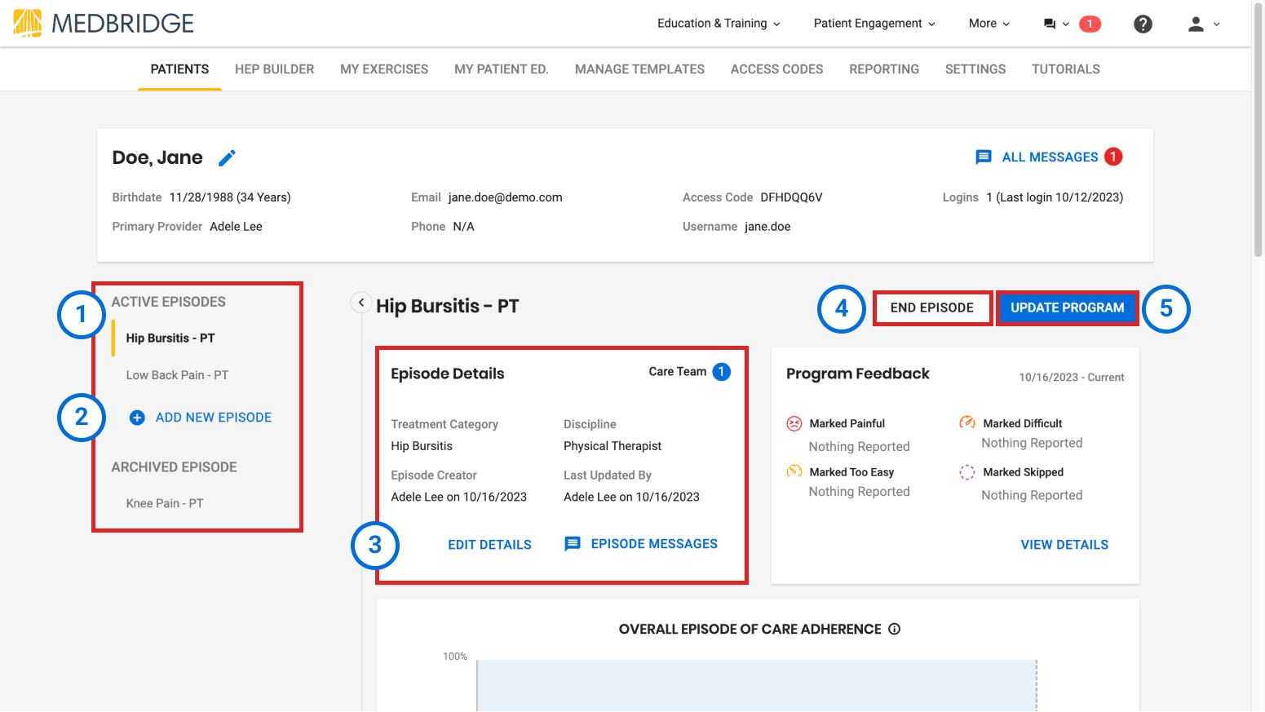The height and width of the screenshot is (712, 1265).
Task: Switch to the Patients tab
Action: click(179, 69)
